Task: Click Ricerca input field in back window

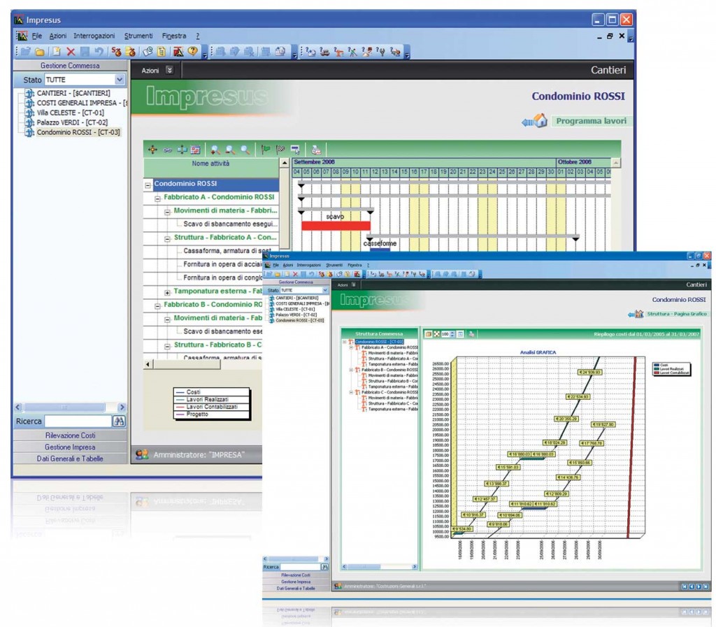Action: (x=78, y=421)
